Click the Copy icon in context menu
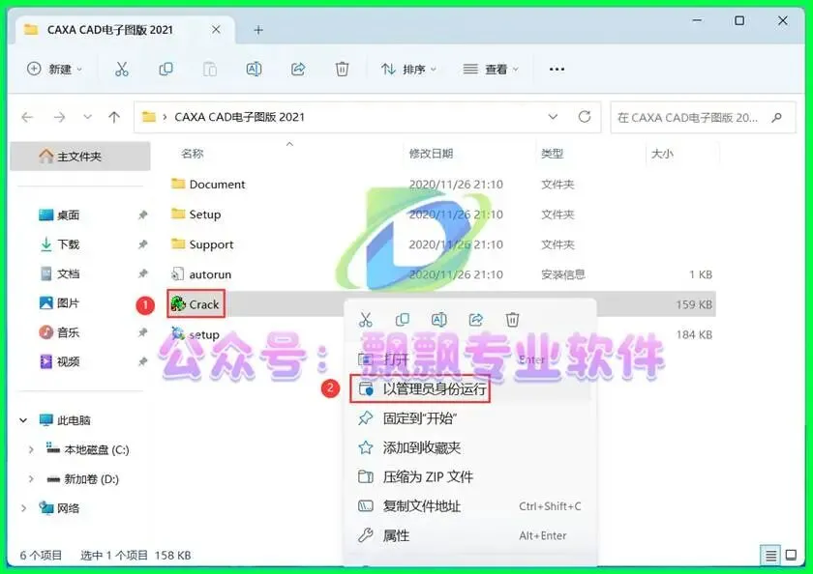 (403, 320)
